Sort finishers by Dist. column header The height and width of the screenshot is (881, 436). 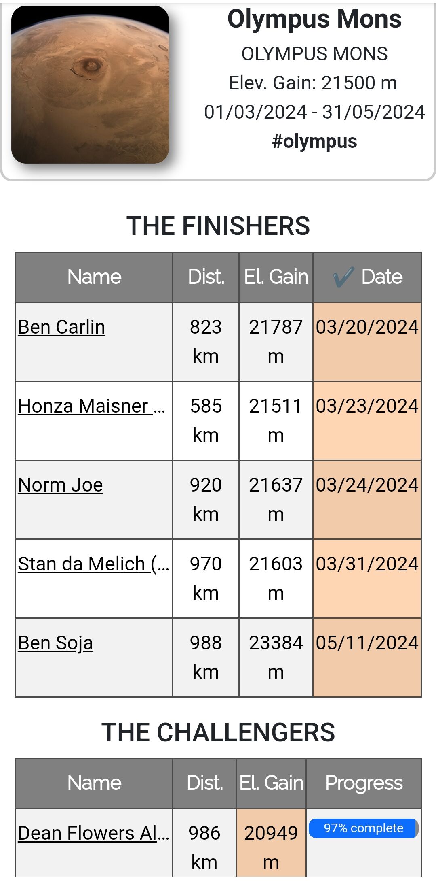point(206,277)
